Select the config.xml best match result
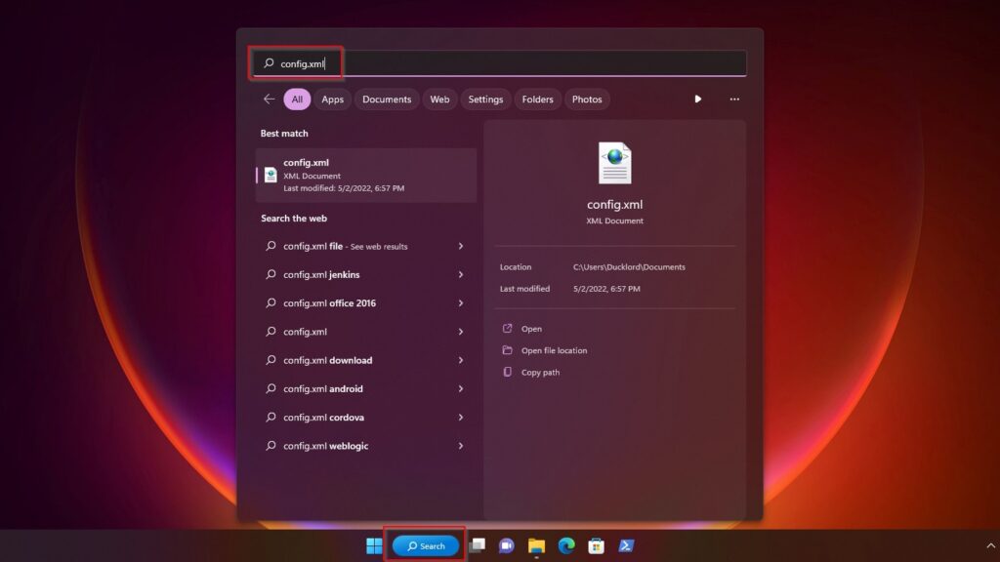 point(366,176)
